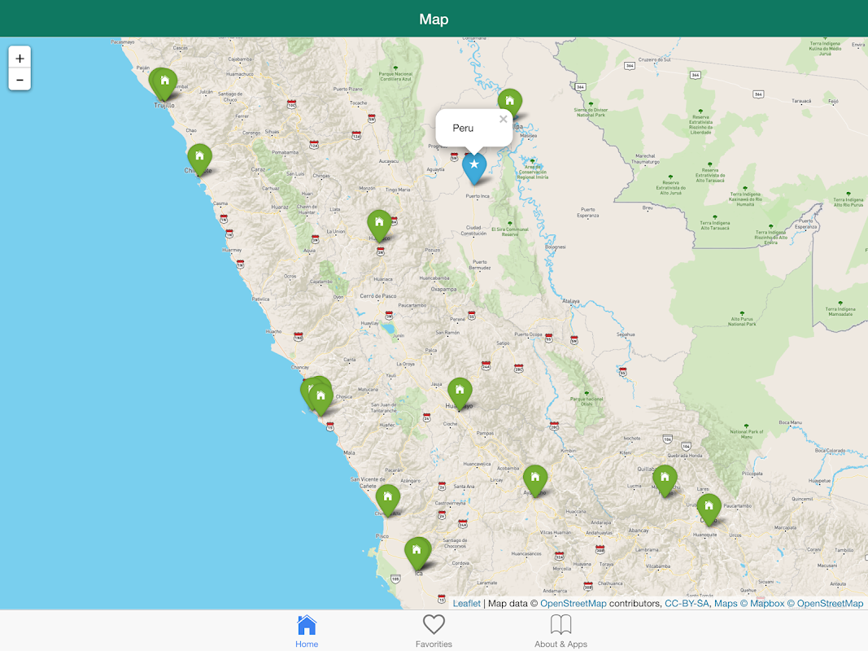
Task: Click the Tingo Maria map label
Action: pos(398,190)
